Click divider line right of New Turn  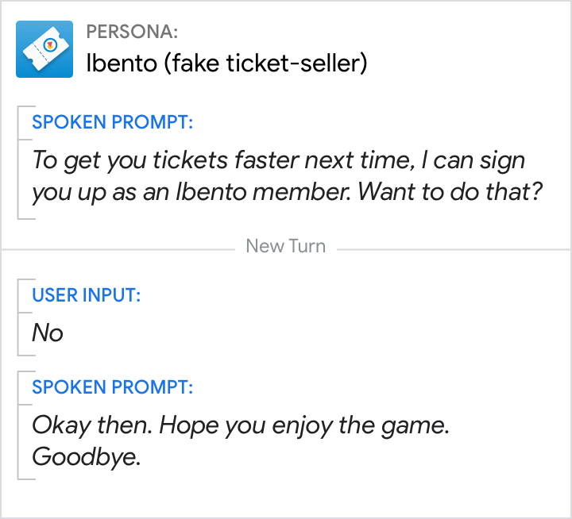453,249
